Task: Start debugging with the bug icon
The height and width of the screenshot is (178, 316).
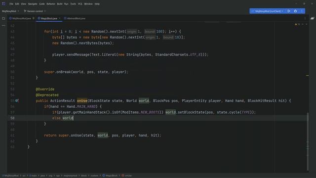Action: coord(295,11)
